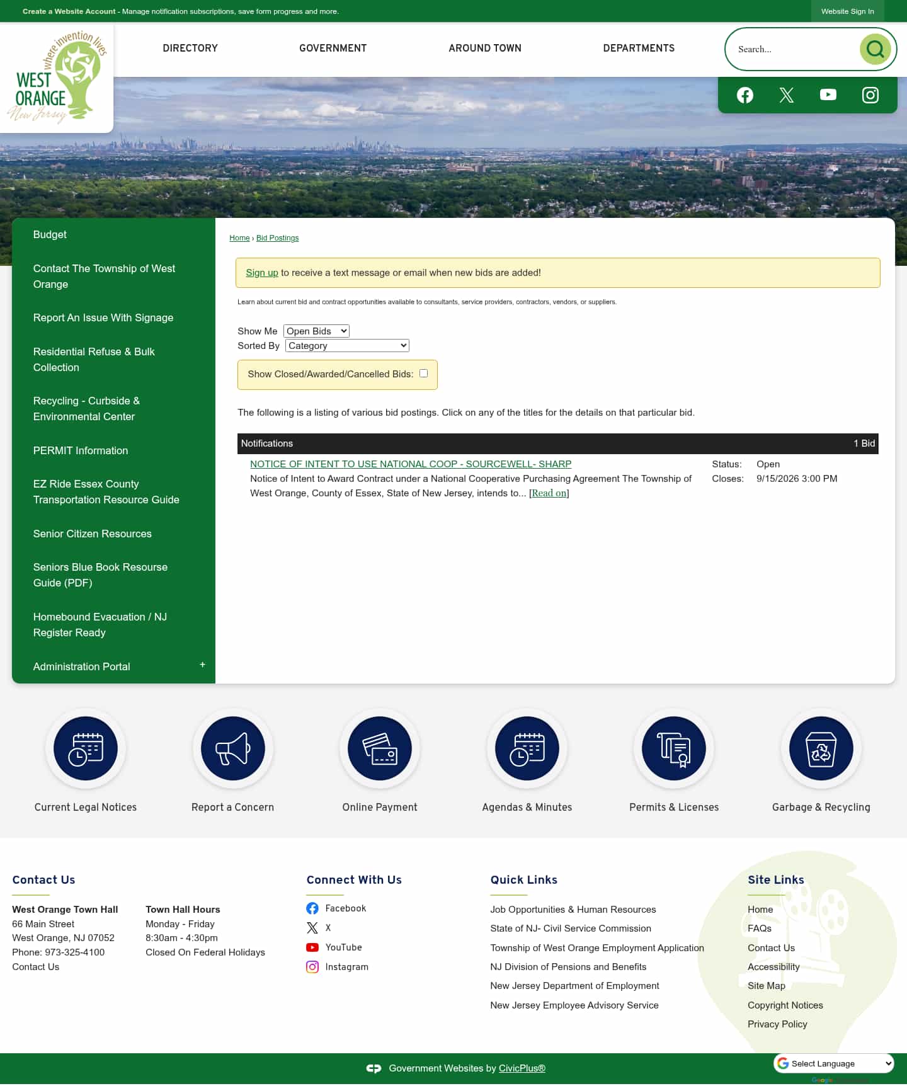The image size is (907, 1086).
Task: Select Report An Issue With Signage
Action: pos(103,317)
